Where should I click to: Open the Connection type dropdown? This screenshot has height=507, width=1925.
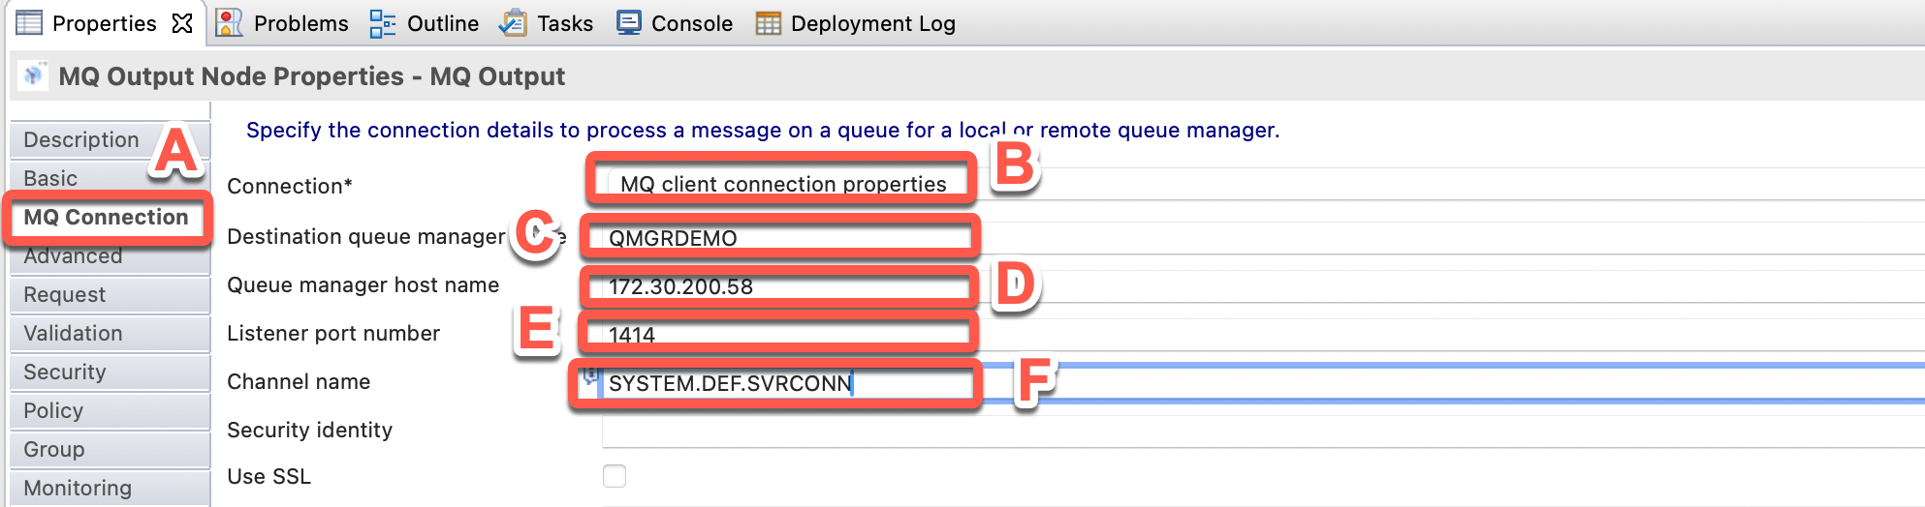pos(781,184)
